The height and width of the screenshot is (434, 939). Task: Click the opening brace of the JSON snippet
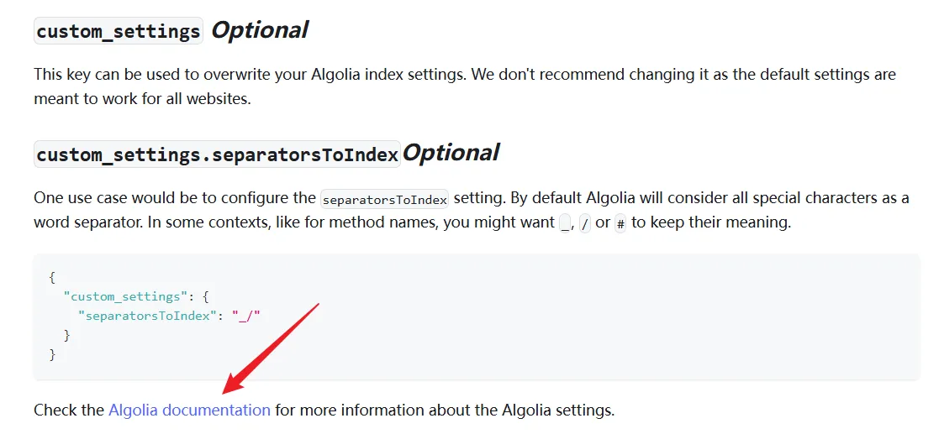(x=52, y=277)
